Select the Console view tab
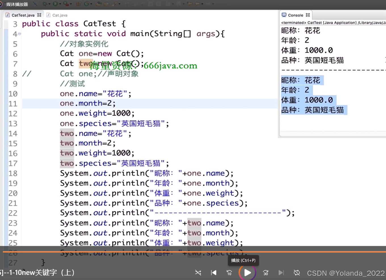Viewport: 386px width, 280px height. (296, 15)
